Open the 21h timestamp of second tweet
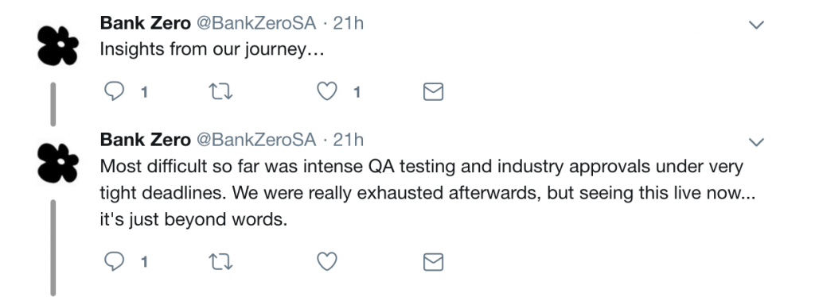This screenshot has height=297, width=815. pos(348,140)
